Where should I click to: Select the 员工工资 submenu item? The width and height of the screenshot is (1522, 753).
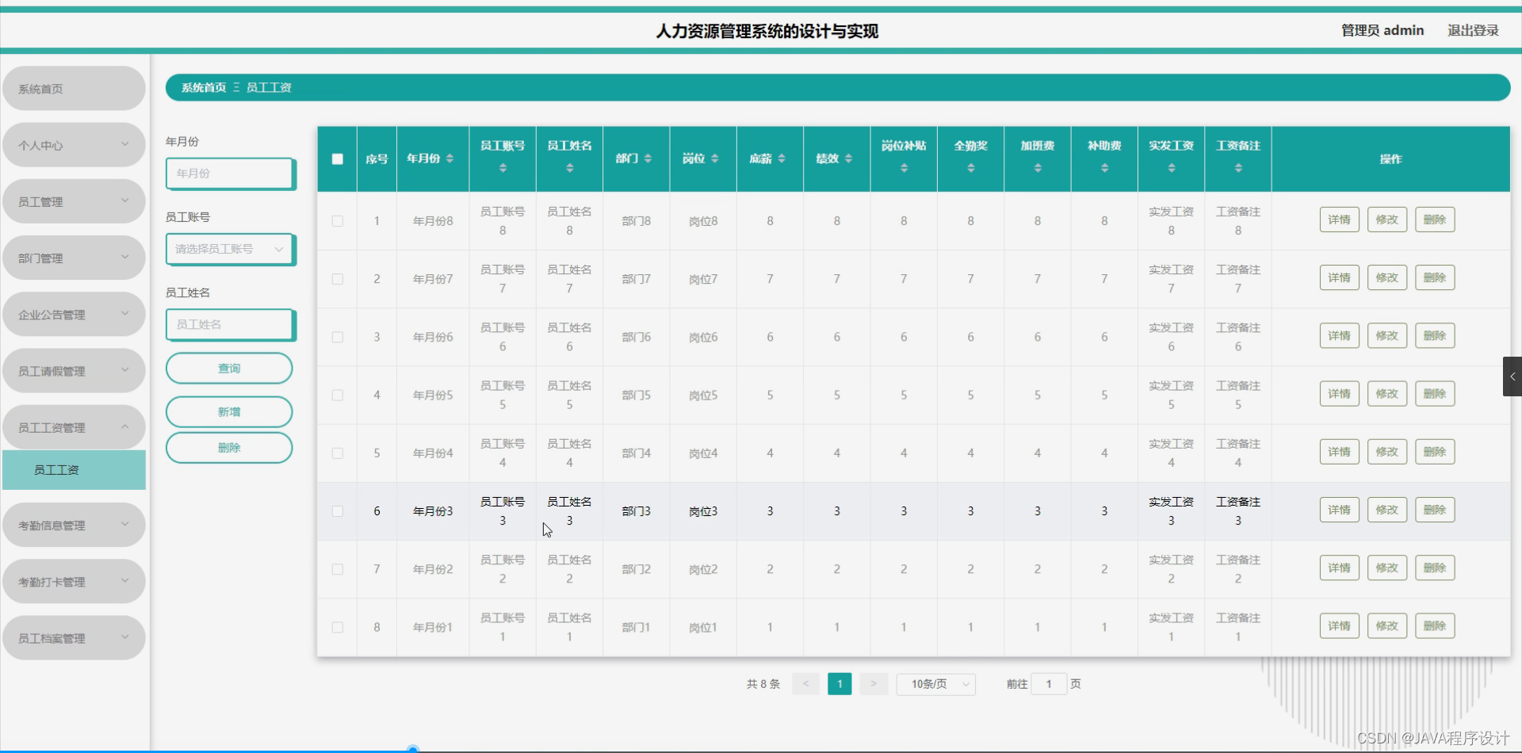coord(74,470)
